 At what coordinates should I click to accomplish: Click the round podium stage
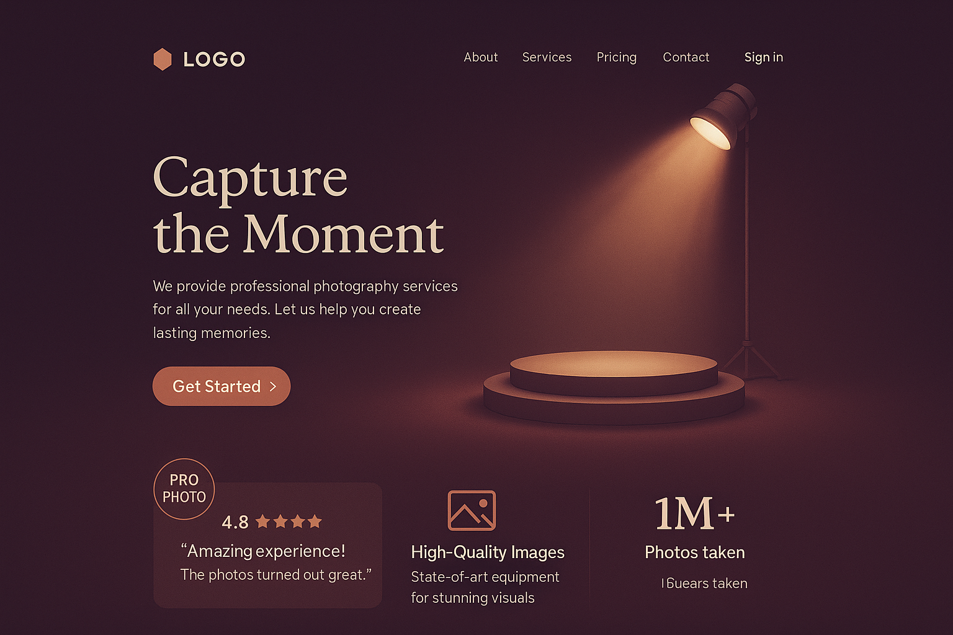pos(614,388)
